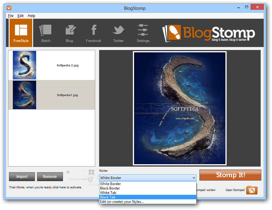The image size is (272, 210).
Task: Click the large grid thumbnail size icon
Action: (x=91, y=172)
